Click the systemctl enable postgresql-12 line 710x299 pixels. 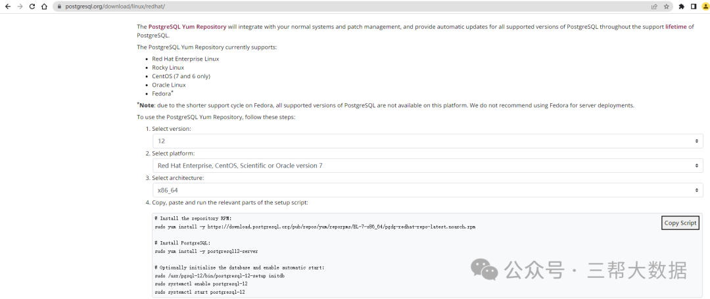[201, 284]
